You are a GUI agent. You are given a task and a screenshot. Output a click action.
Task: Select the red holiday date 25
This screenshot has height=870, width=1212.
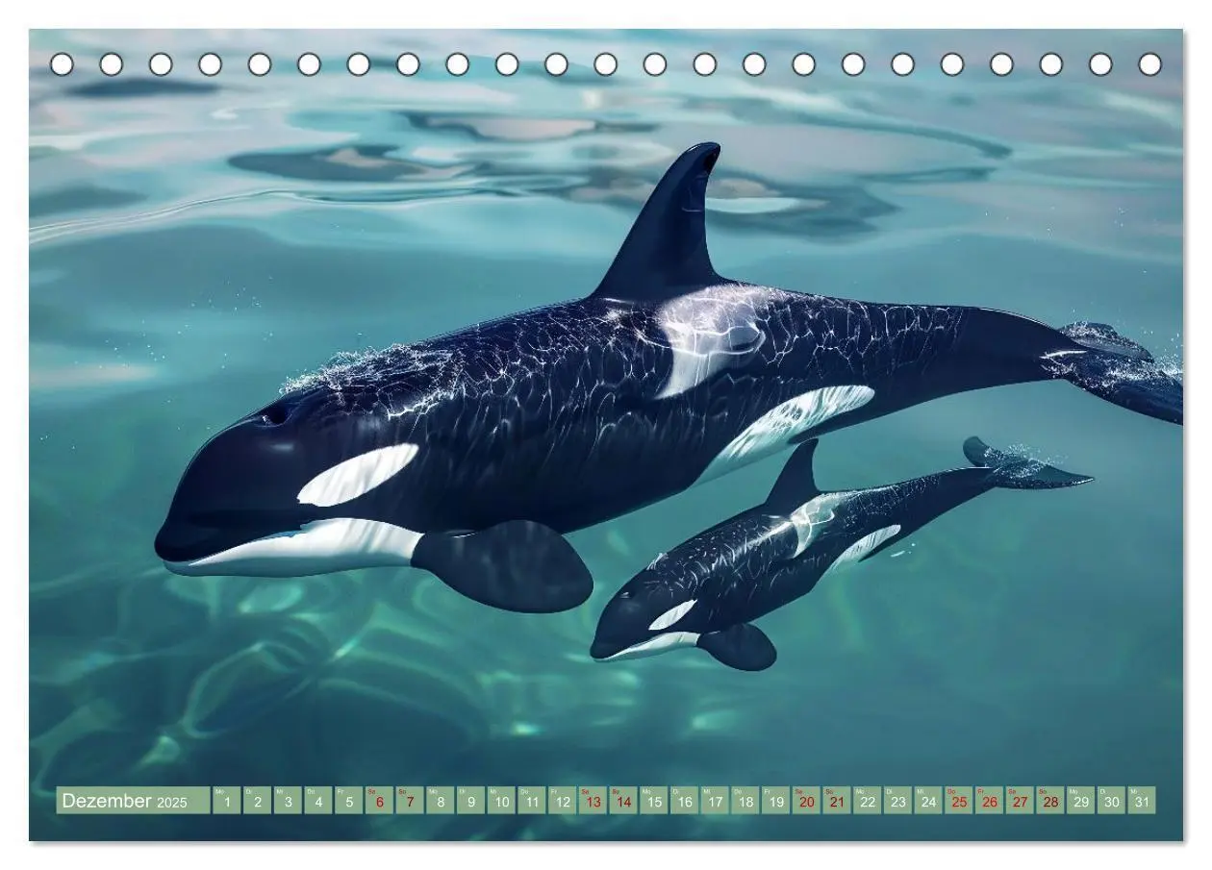pos(958,801)
